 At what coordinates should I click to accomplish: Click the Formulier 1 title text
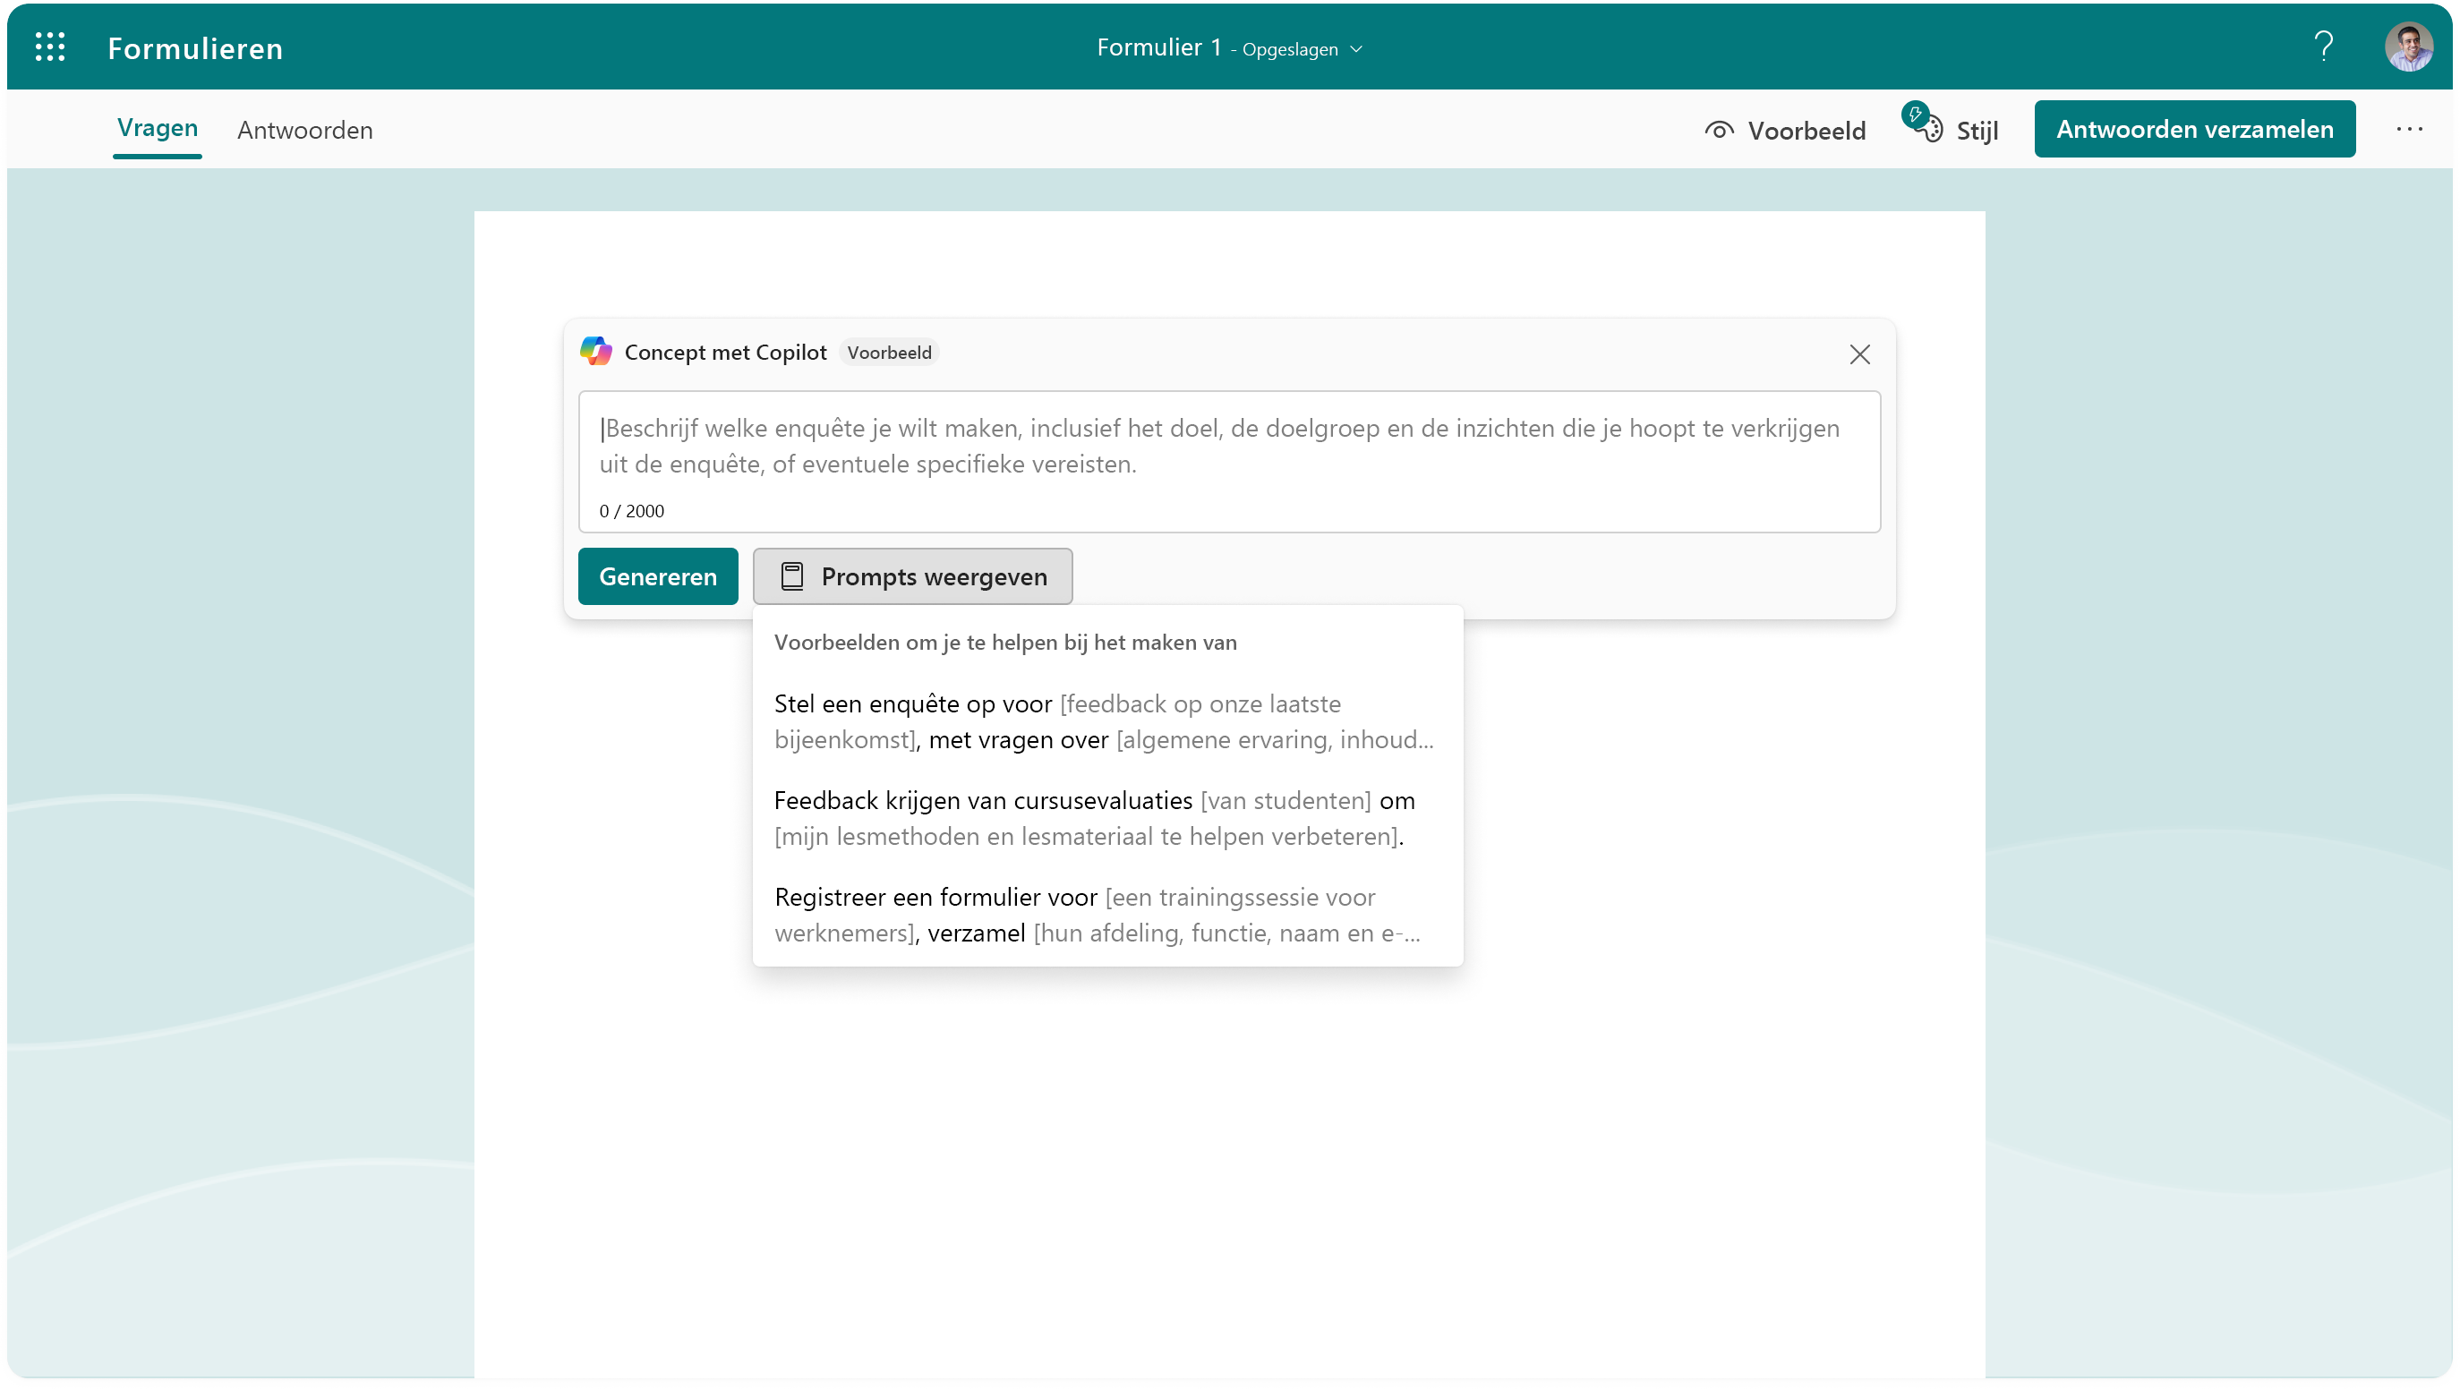click(x=1158, y=47)
